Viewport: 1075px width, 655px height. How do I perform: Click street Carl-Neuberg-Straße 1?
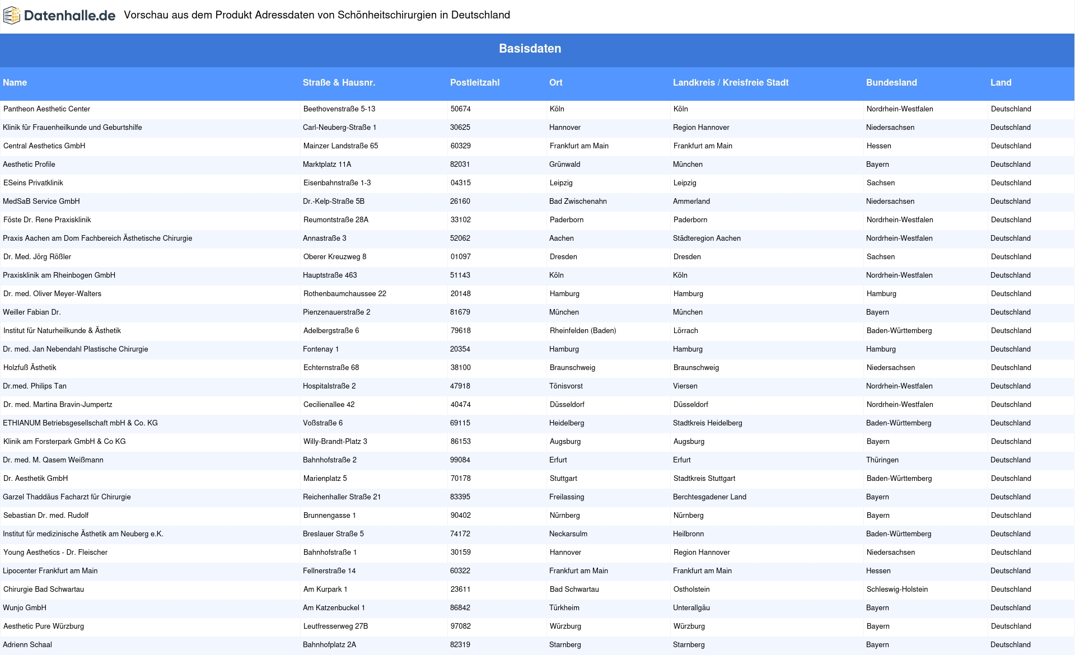point(339,127)
